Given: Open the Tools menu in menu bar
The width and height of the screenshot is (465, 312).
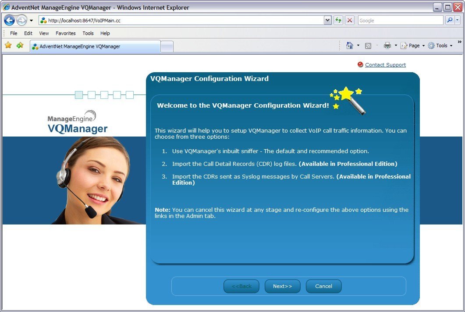Looking at the screenshot, I should (x=88, y=33).
